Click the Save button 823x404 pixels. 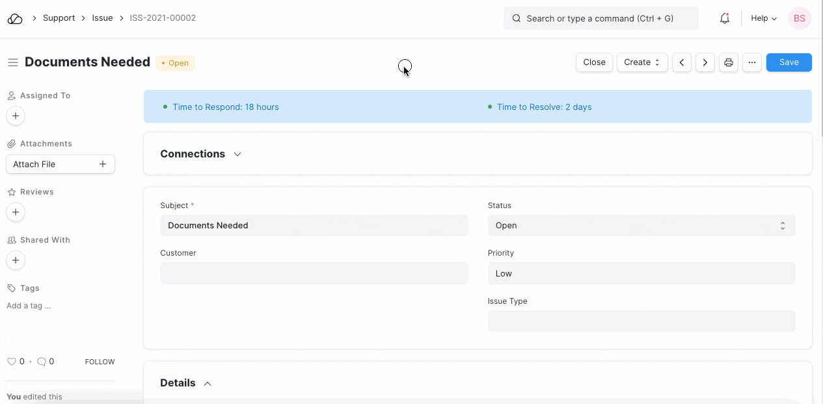(x=789, y=62)
